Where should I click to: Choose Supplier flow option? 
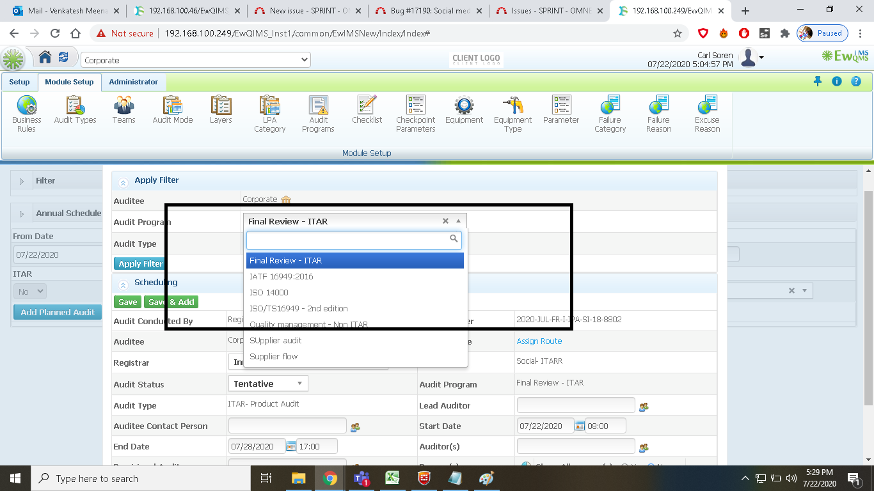pyautogui.click(x=355, y=356)
